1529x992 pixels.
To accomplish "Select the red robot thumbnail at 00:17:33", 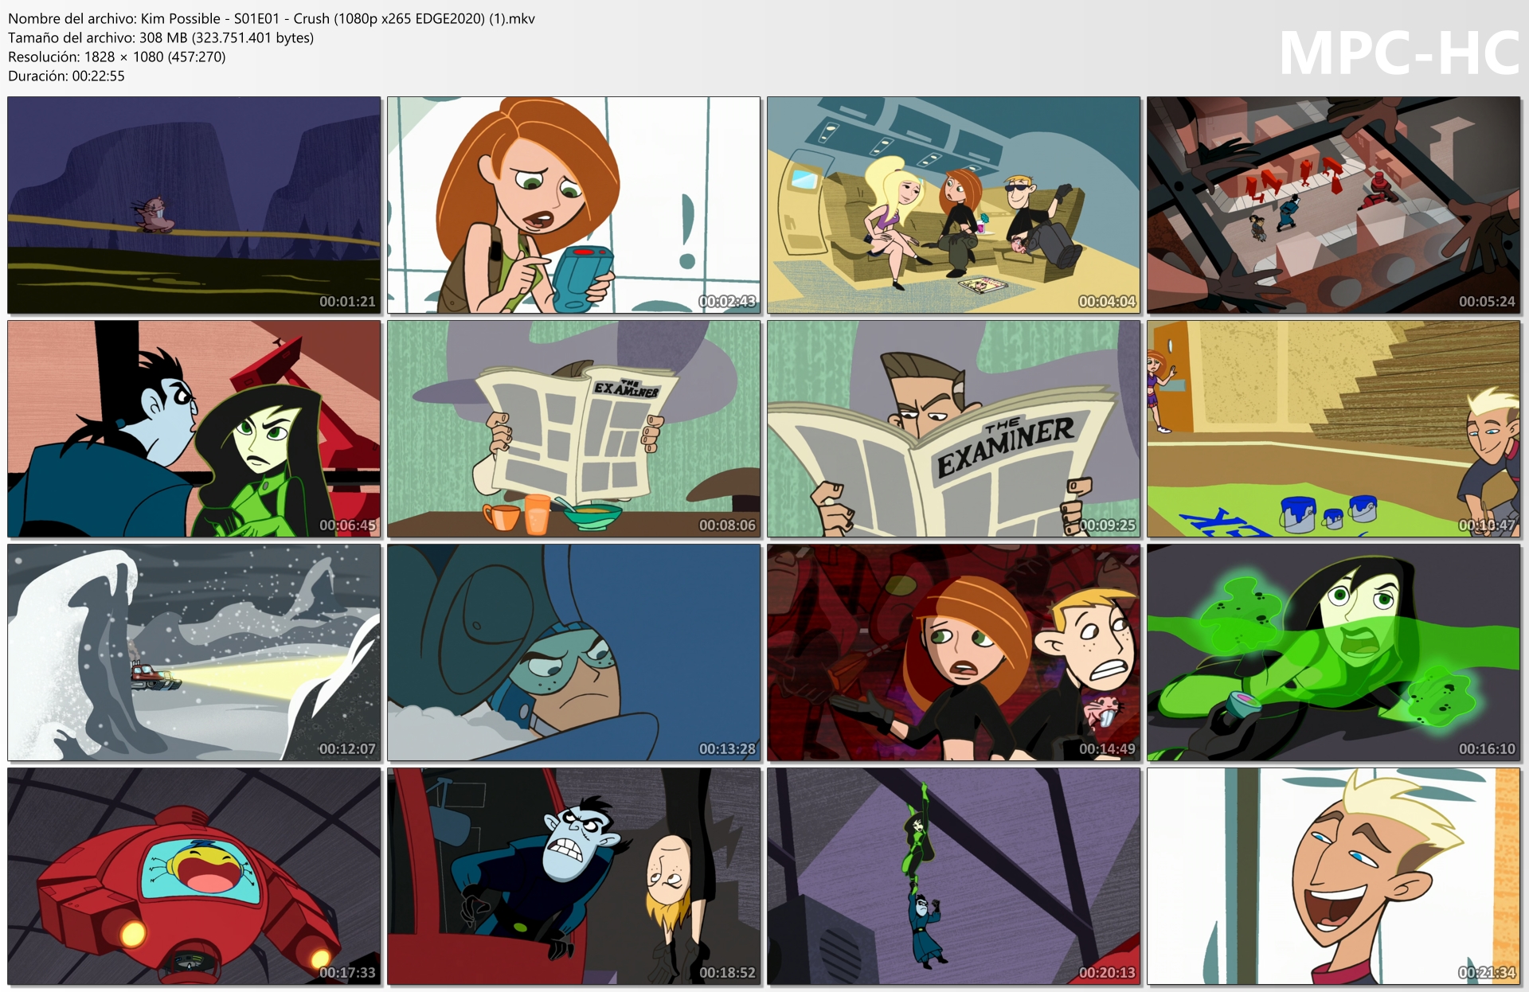I will click(x=194, y=877).
